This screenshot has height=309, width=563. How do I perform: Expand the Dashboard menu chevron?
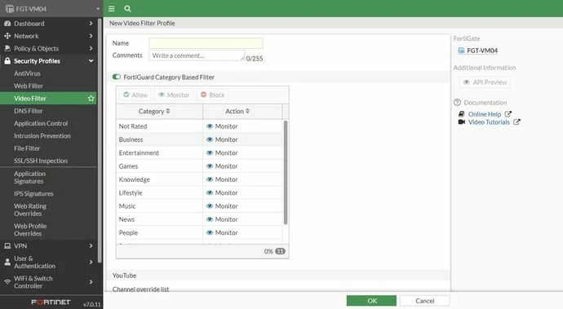(x=91, y=24)
